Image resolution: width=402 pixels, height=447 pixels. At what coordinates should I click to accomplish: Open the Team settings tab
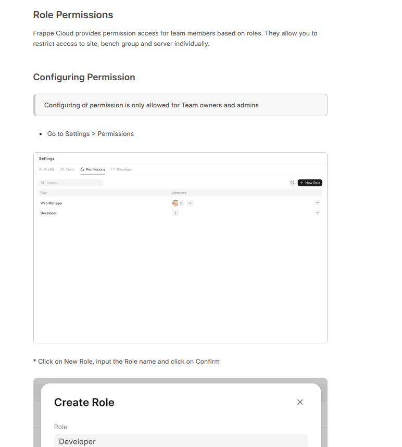[68, 169]
